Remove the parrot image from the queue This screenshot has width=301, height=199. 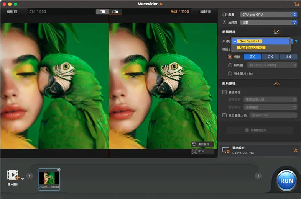(x=59, y=170)
